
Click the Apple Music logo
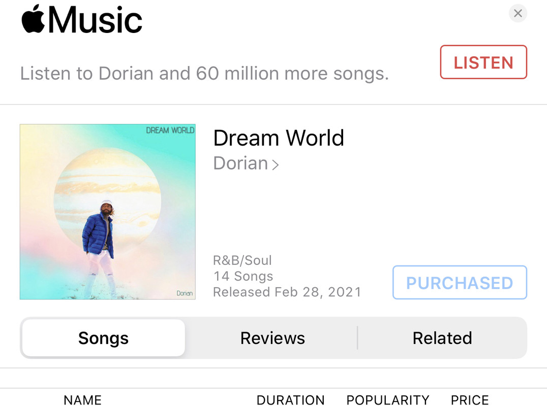(x=82, y=19)
